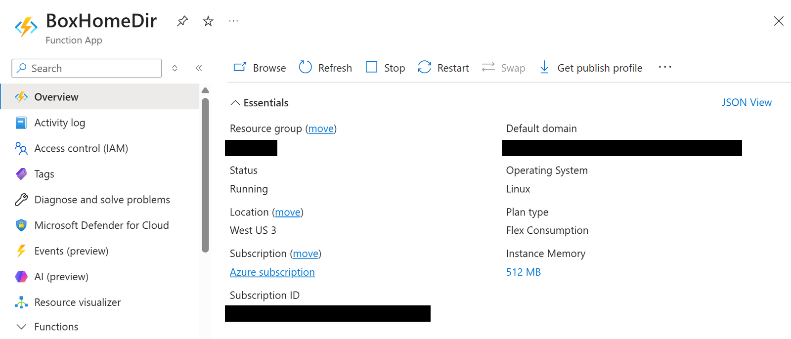Click the Running status text
791x339 pixels.
click(249, 189)
